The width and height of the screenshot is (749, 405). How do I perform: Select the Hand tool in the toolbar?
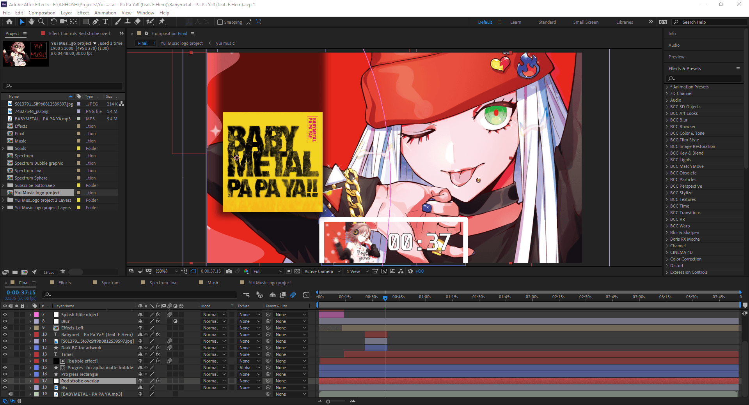(x=32, y=22)
